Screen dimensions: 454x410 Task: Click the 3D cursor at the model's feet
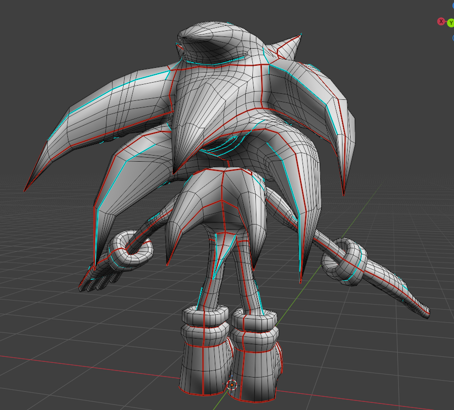[232, 385]
